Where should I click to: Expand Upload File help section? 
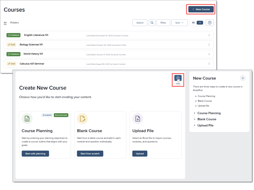click(204, 126)
